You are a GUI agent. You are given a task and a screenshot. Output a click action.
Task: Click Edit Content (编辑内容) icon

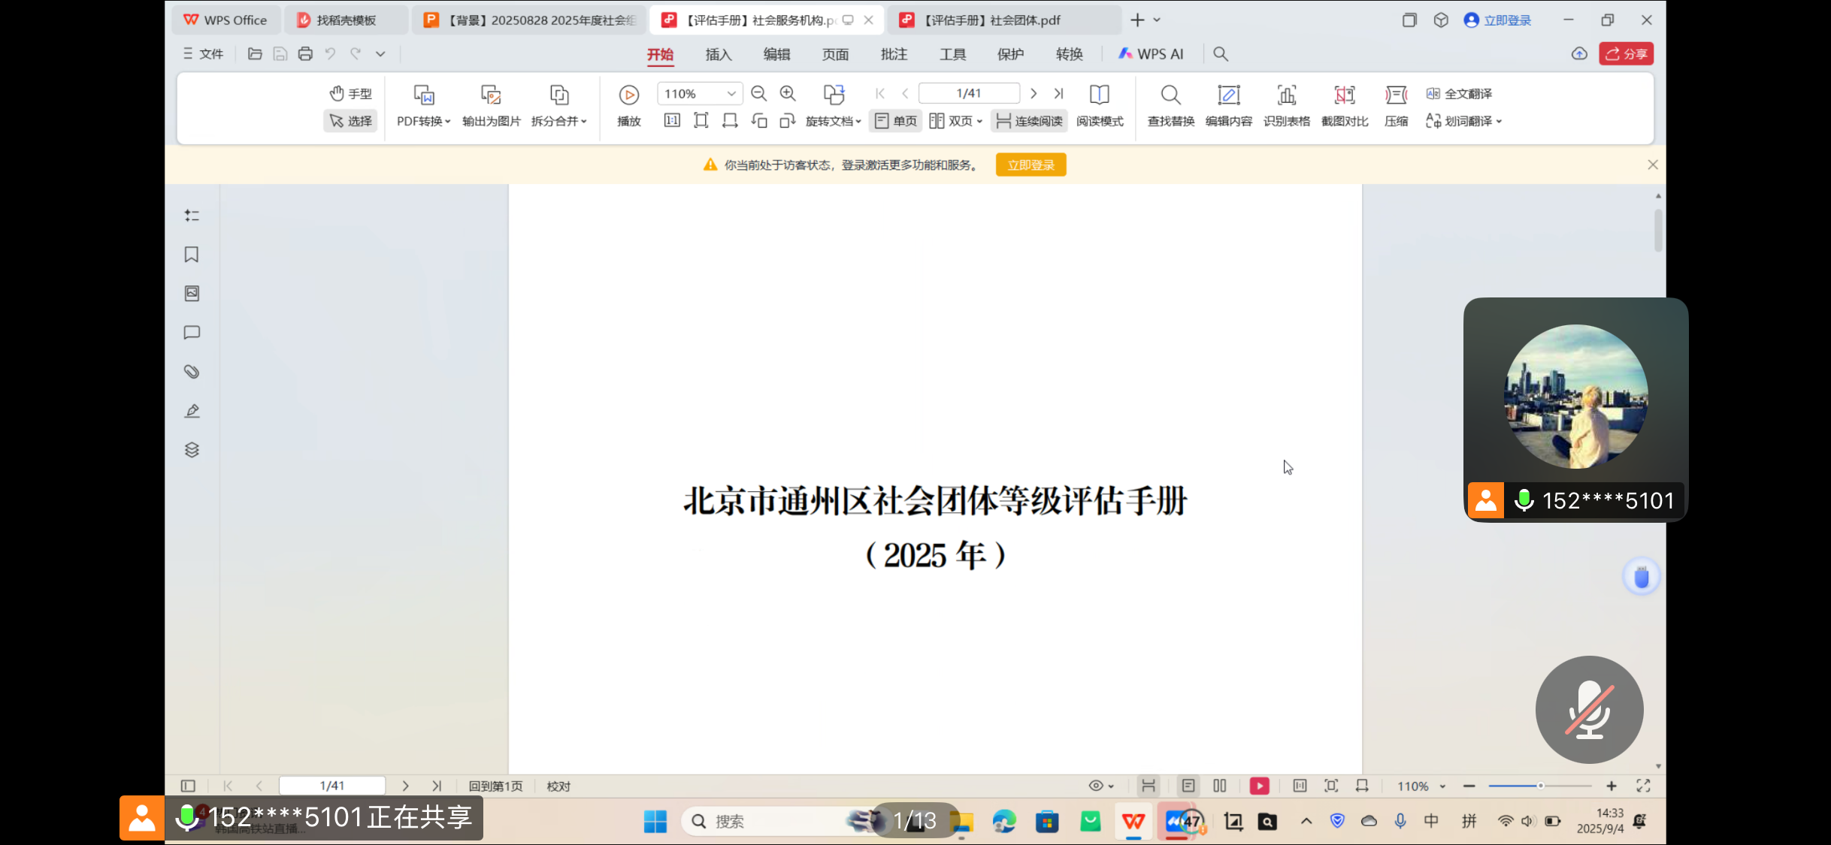click(1228, 95)
